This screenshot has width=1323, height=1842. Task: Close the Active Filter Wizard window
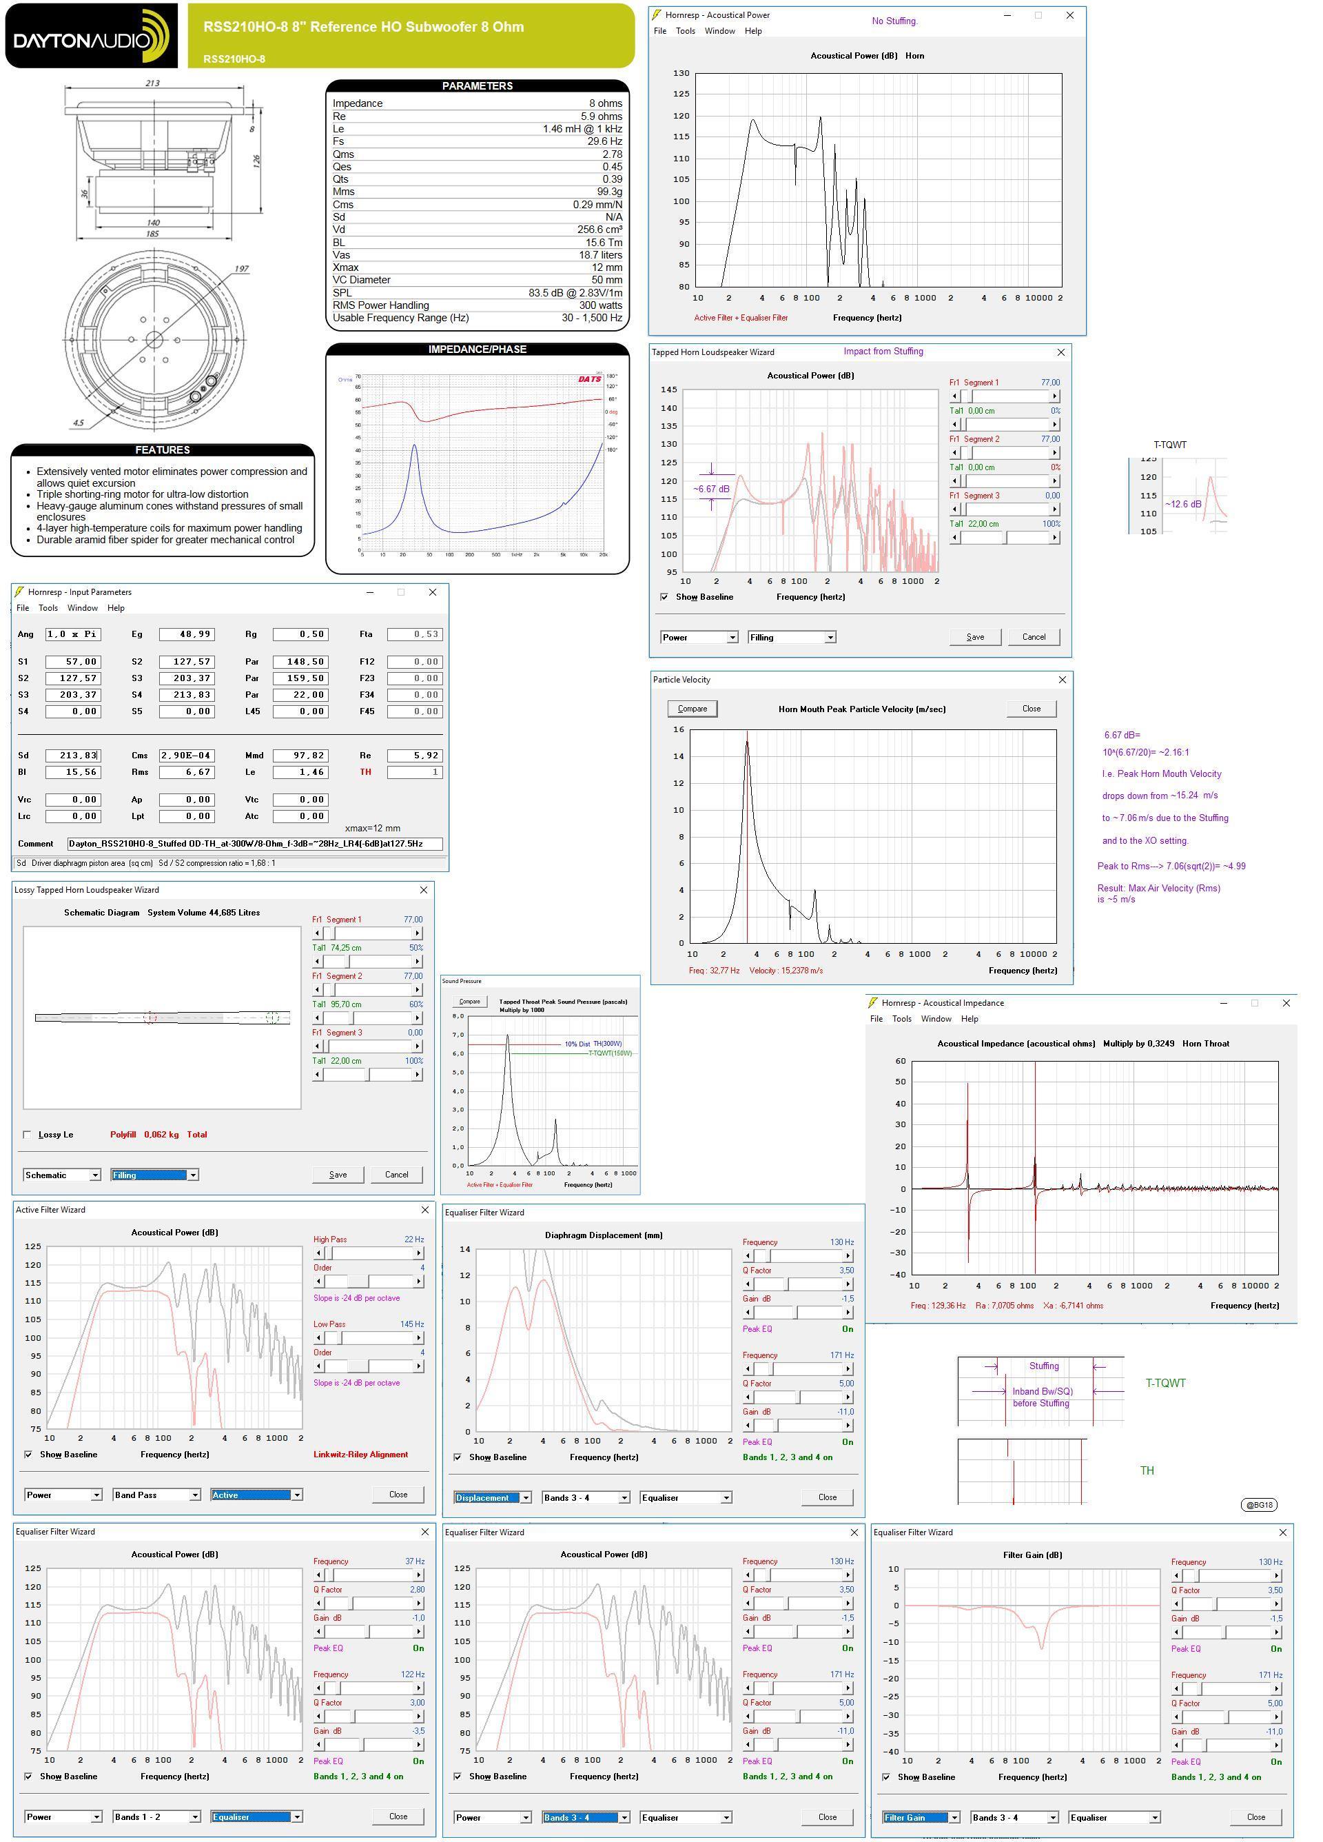(424, 1210)
